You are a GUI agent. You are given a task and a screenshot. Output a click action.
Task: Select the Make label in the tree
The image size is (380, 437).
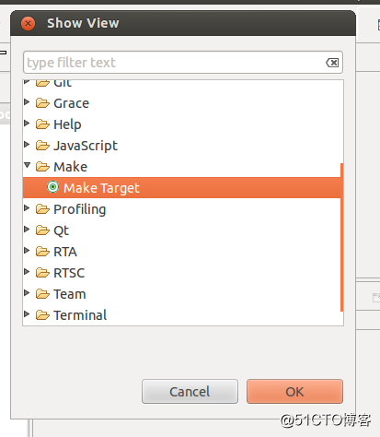pos(71,167)
